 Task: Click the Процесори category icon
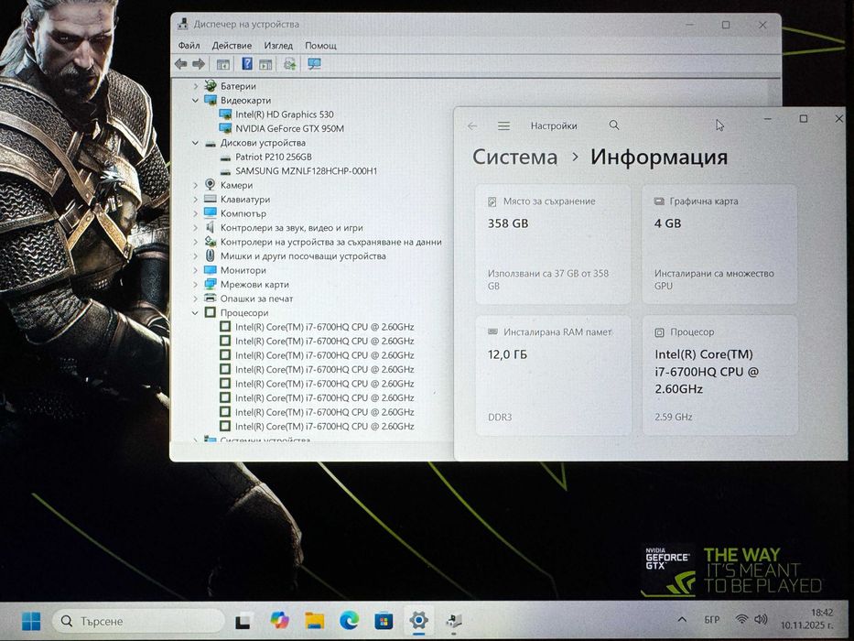[x=211, y=312]
